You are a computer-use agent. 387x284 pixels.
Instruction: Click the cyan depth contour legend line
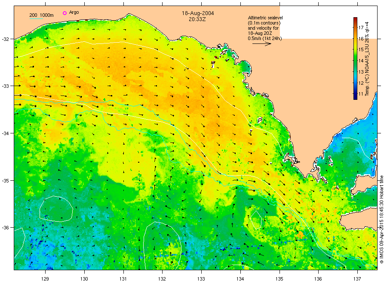[36, 19]
